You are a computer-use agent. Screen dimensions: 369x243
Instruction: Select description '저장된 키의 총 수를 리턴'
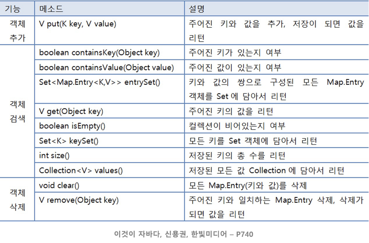pos(237,155)
